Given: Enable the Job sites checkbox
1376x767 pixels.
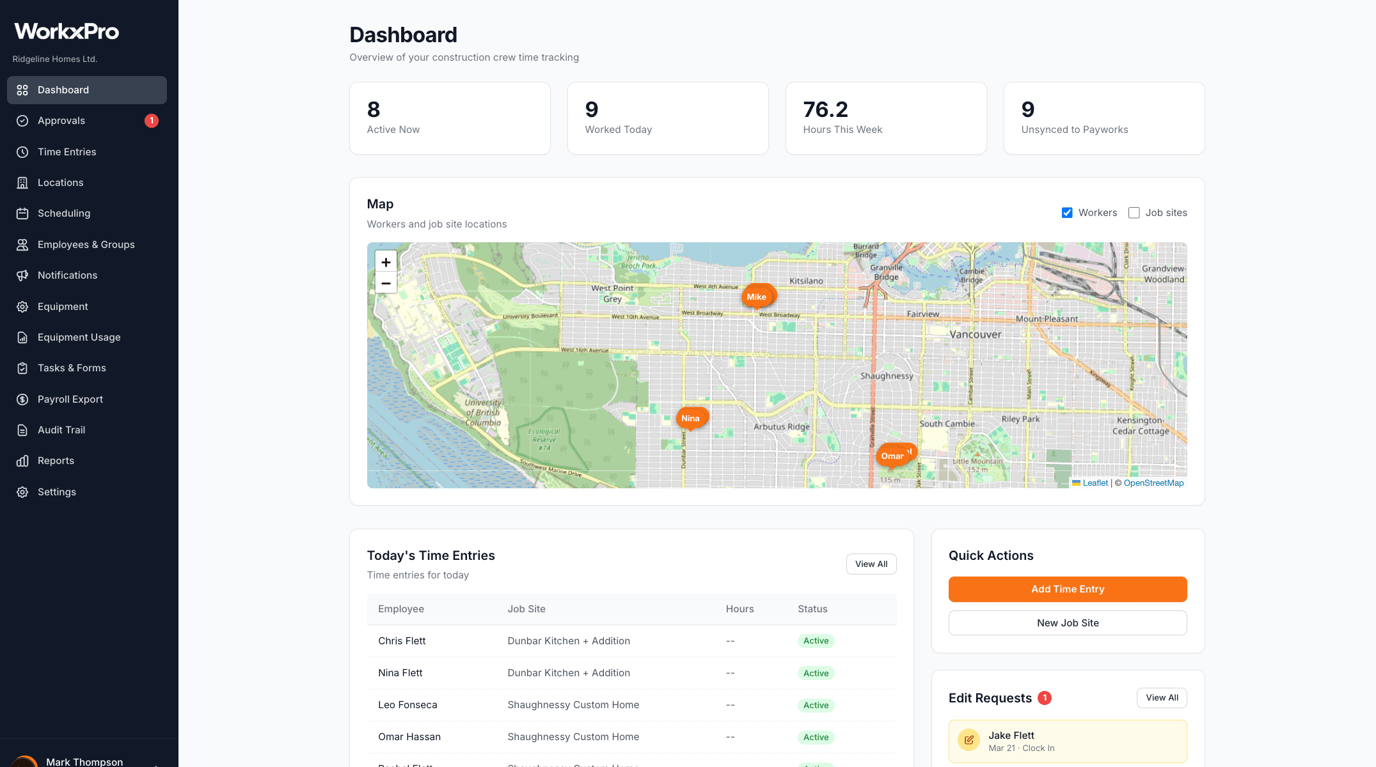Looking at the screenshot, I should (1134, 212).
